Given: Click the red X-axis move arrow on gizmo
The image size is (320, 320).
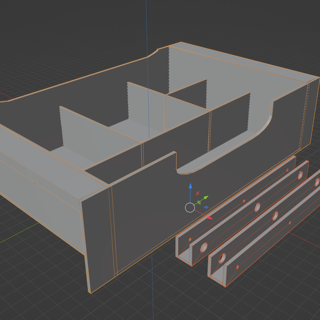Looking at the screenshot, I should click(210, 218).
